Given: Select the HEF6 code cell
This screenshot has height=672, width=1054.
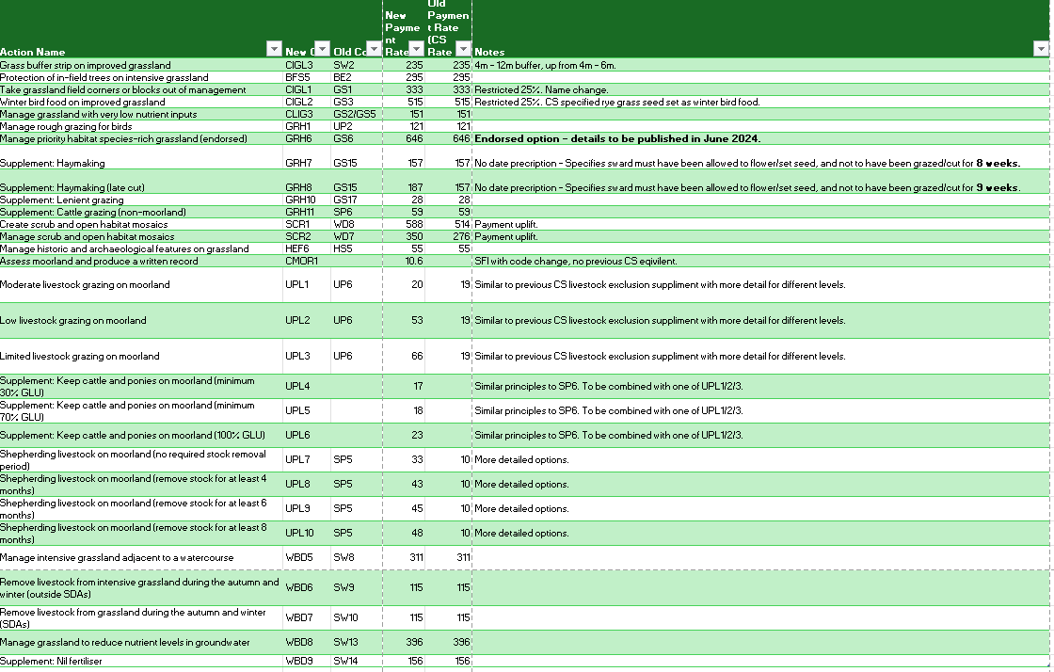Looking at the screenshot, I should click(307, 248).
